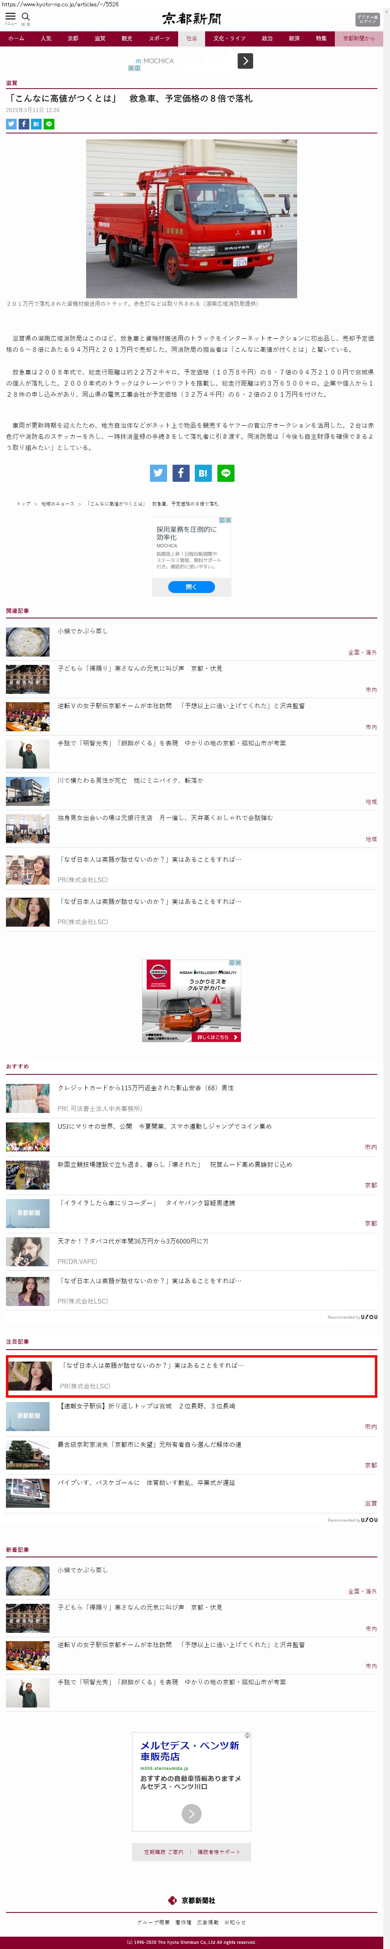Click the MOCHICA ad's right arrow button
The image size is (390, 1949).
click(245, 61)
